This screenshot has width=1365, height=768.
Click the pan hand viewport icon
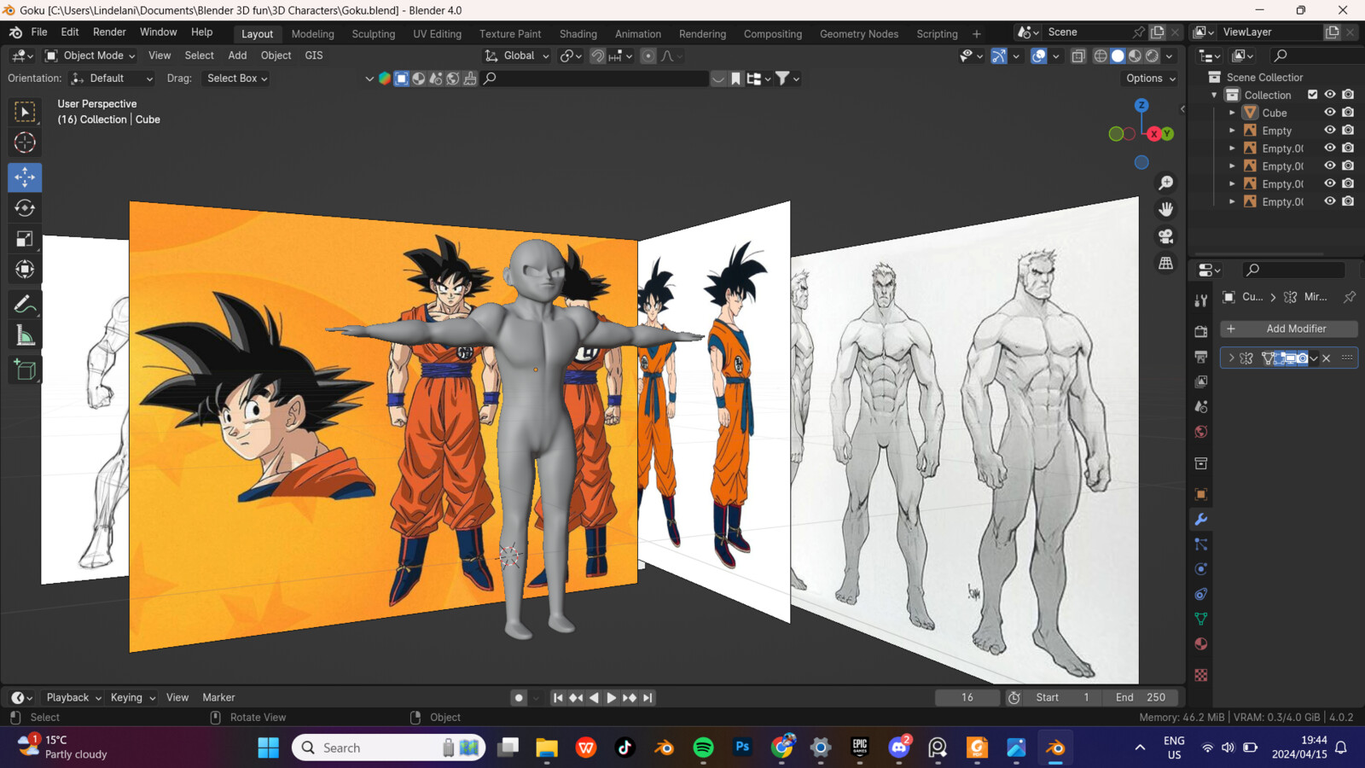click(x=1165, y=209)
